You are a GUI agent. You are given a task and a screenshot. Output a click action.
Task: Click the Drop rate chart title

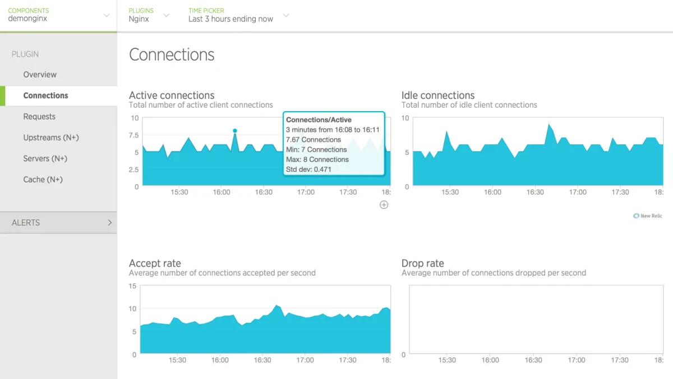pos(423,263)
